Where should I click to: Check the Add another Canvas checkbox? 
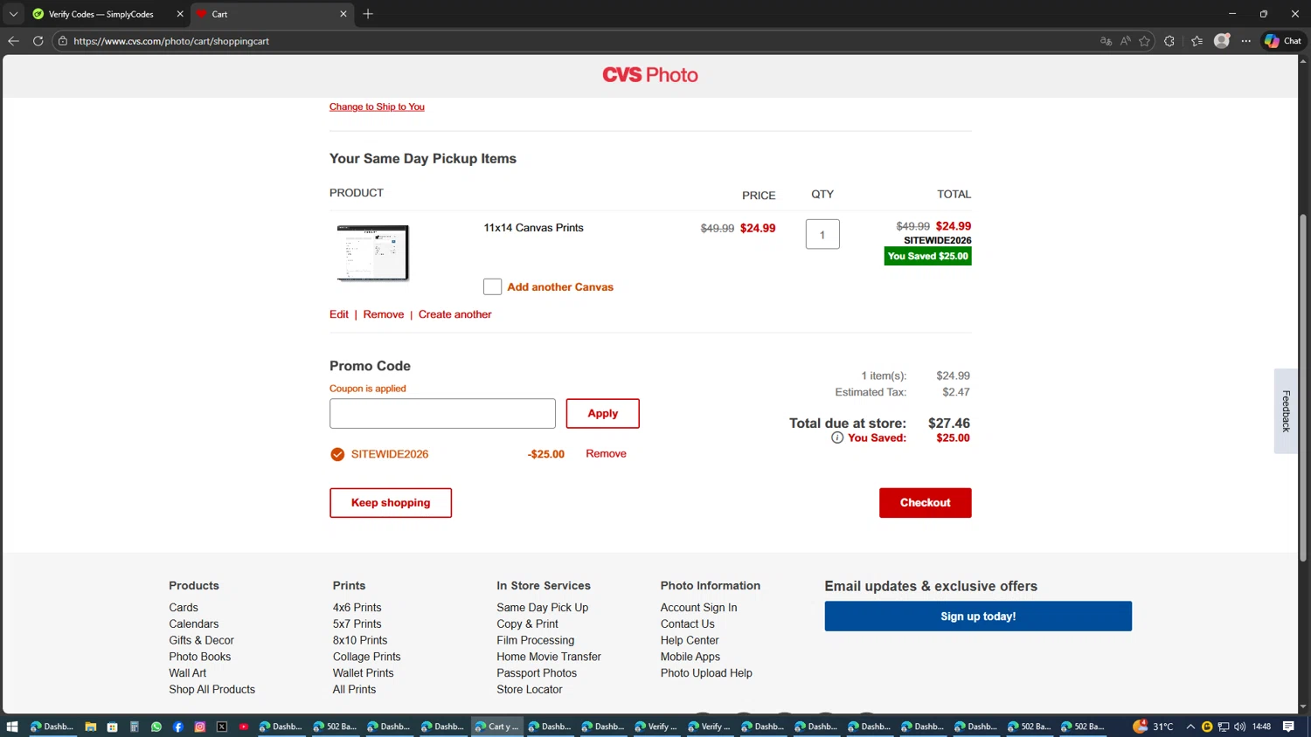tap(492, 286)
